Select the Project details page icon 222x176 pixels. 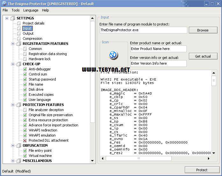click(19, 23)
